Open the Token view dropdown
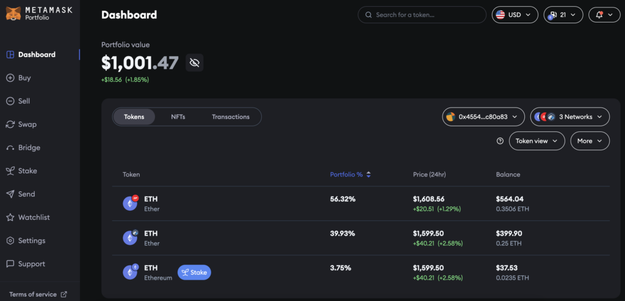 (x=536, y=141)
